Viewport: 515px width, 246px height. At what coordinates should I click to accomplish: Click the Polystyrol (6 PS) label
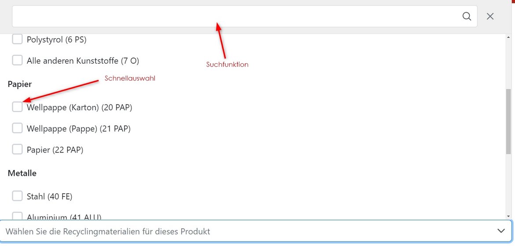(x=56, y=40)
